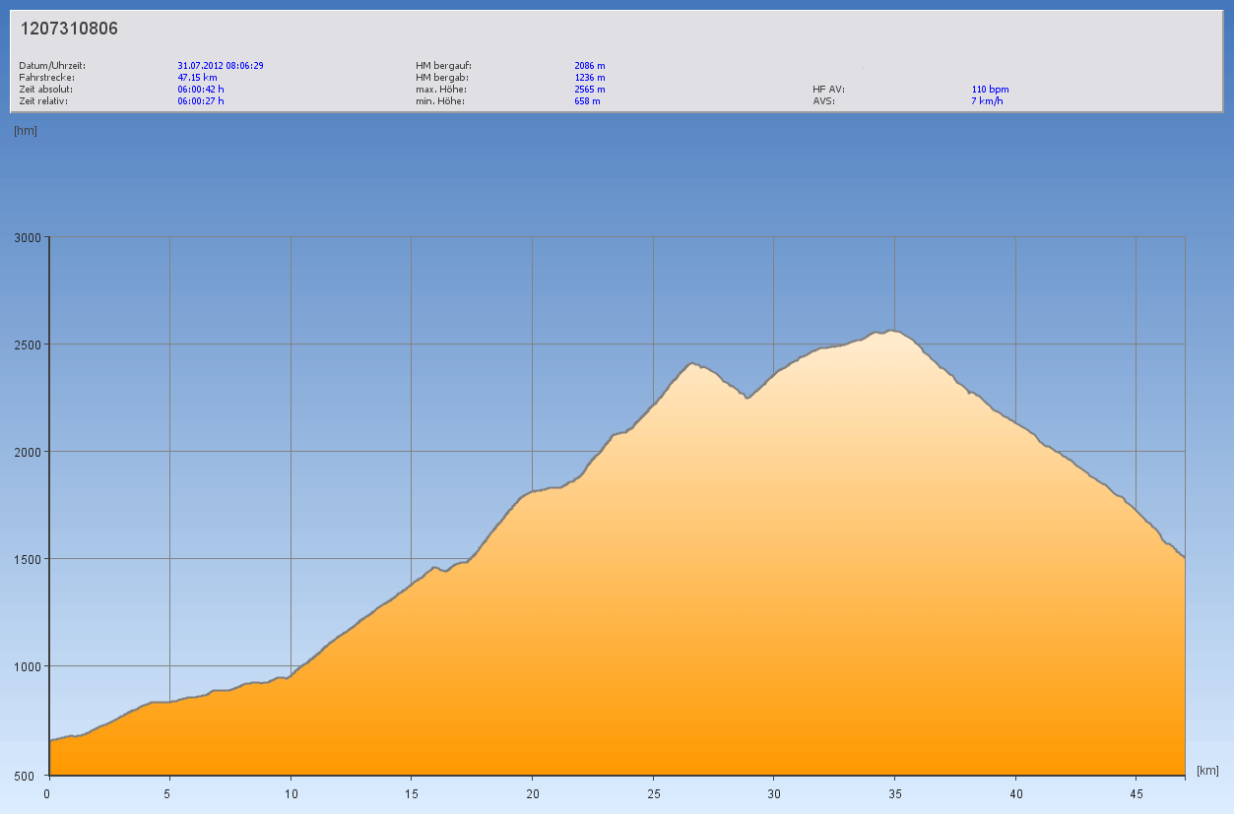
Task: Click the max. Höhe value 2565 m
Action: (589, 90)
